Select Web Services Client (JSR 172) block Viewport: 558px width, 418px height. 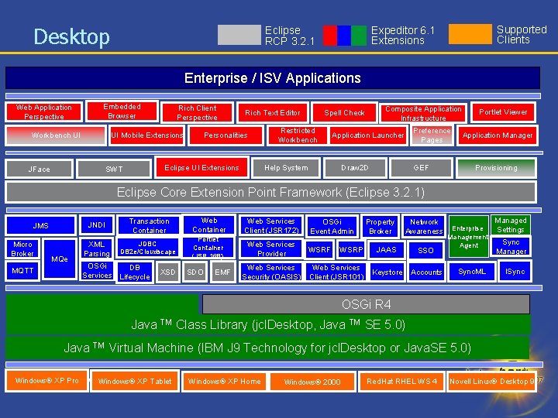point(271,226)
